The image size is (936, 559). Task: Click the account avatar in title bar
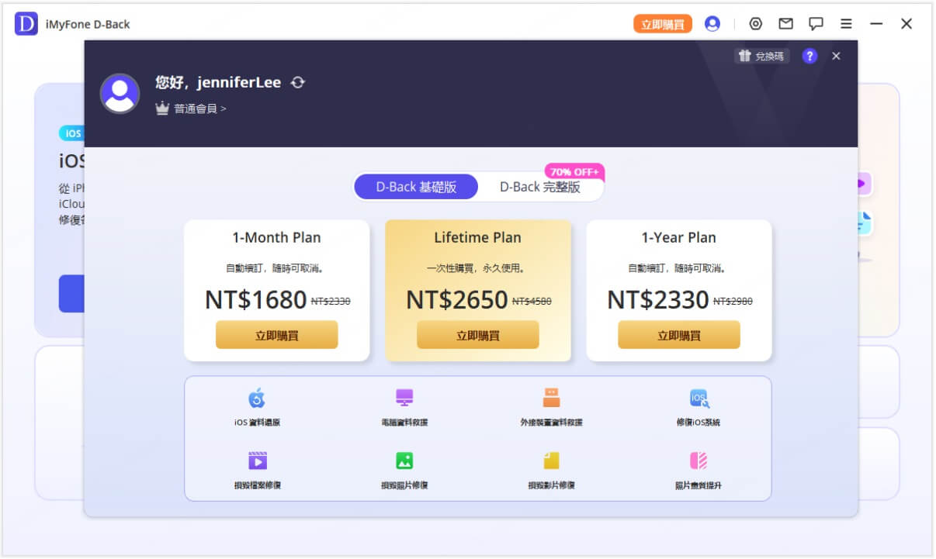tap(712, 24)
